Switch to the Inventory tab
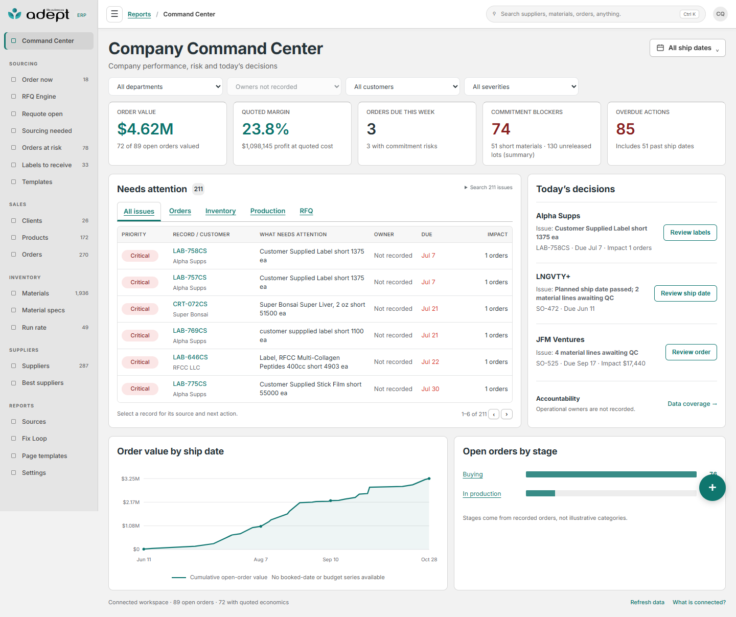 pyautogui.click(x=220, y=211)
